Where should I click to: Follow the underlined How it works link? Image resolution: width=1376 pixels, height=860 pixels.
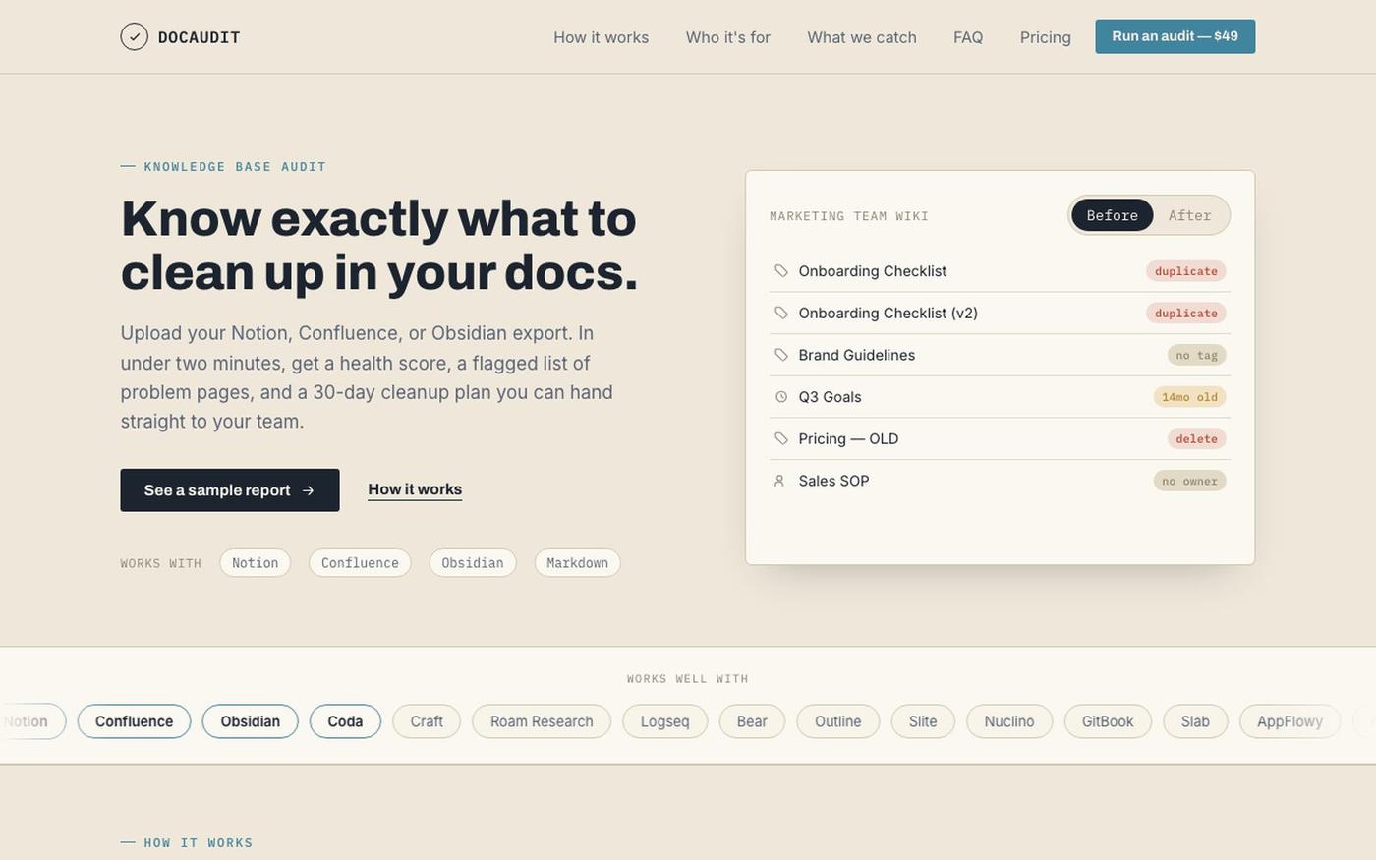[415, 489]
